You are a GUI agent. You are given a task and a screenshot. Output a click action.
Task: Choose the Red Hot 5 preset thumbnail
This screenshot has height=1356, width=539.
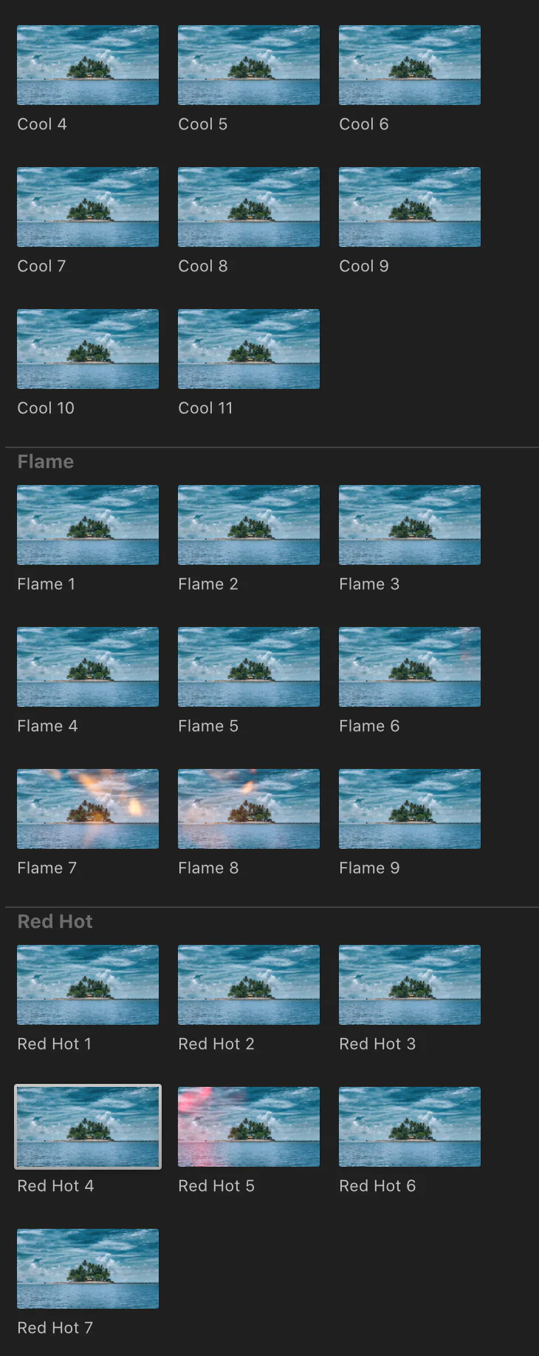click(249, 1127)
